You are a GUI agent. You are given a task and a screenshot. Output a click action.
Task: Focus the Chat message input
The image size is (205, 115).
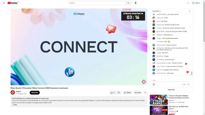[171, 80]
